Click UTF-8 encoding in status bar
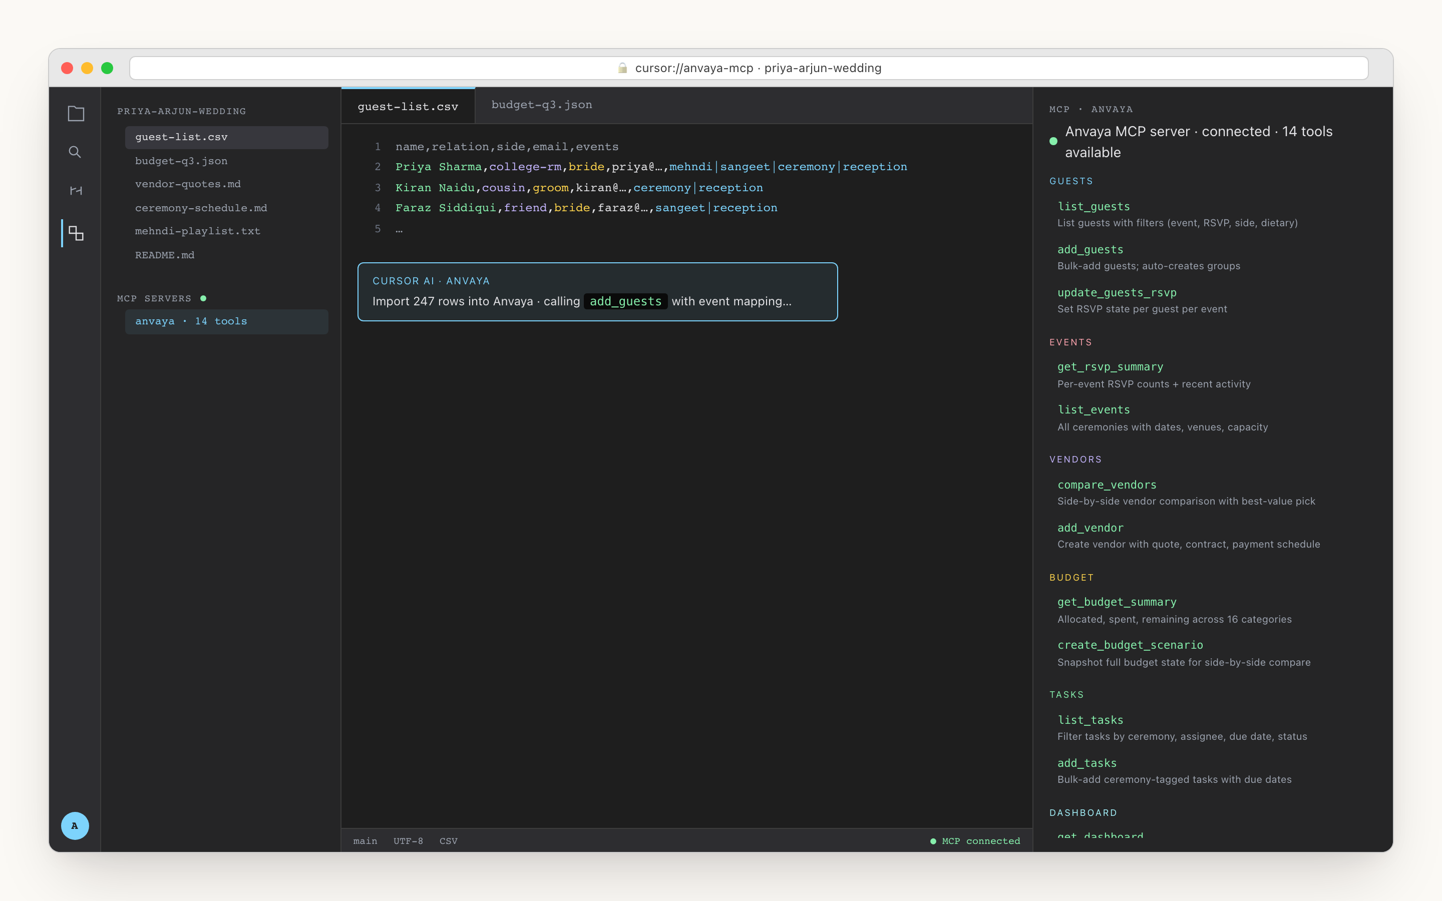Image resolution: width=1442 pixels, height=901 pixels. [408, 841]
